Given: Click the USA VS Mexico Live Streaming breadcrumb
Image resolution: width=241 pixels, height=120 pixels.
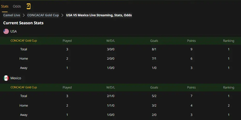Looking at the screenshot, I should point(99,15).
